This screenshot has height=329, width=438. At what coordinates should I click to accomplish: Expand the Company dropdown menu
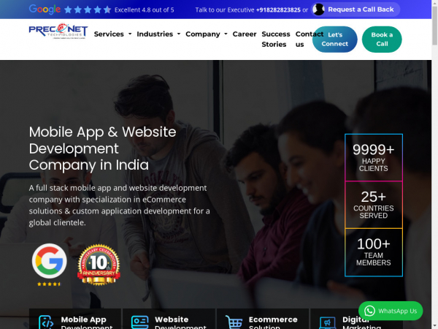pos(207,34)
